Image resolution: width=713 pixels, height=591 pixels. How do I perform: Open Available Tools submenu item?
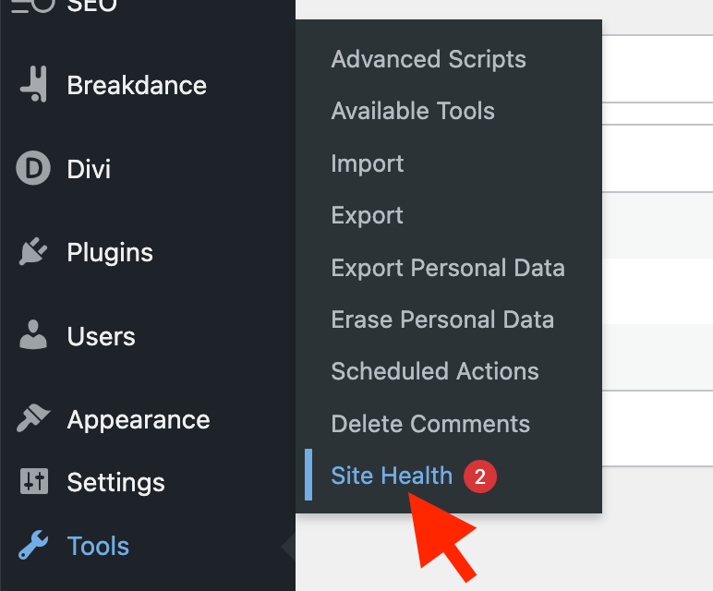point(413,111)
